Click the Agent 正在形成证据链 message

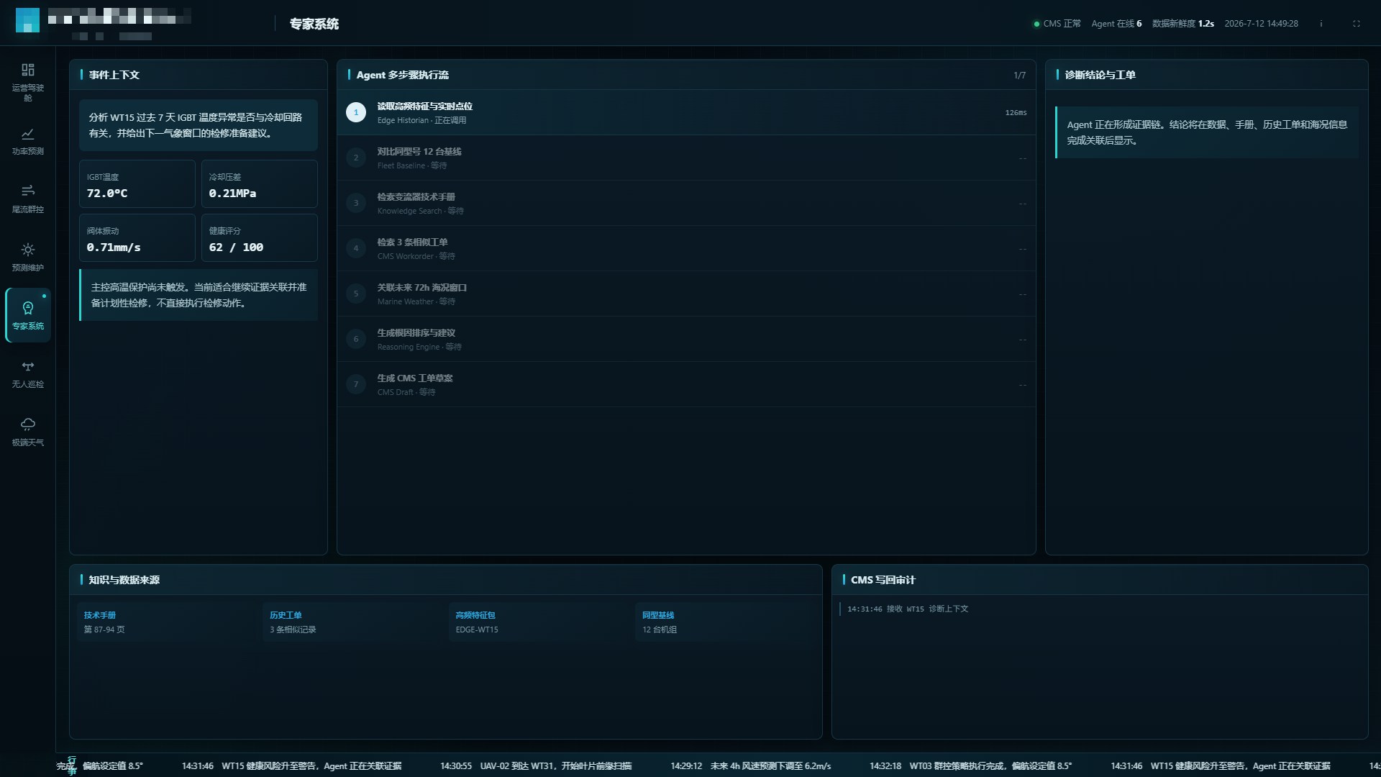[1207, 132]
